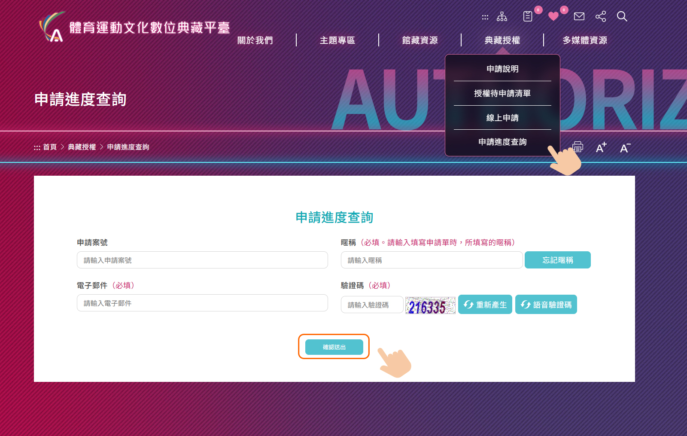Click the 語音驗證碼 button
This screenshot has height=436, width=687.
(546, 305)
